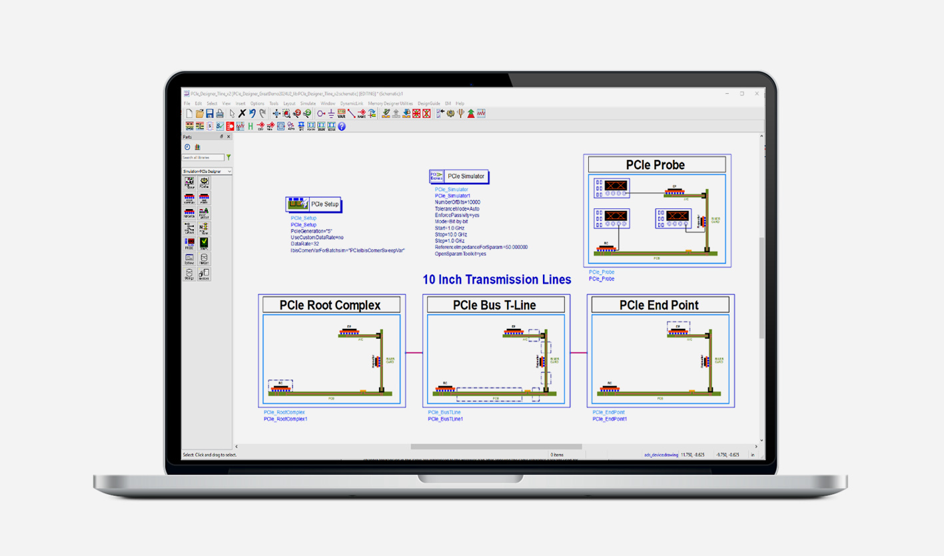Activate the selection arrow pointer tool
944x556 pixels.
pyautogui.click(x=232, y=114)
